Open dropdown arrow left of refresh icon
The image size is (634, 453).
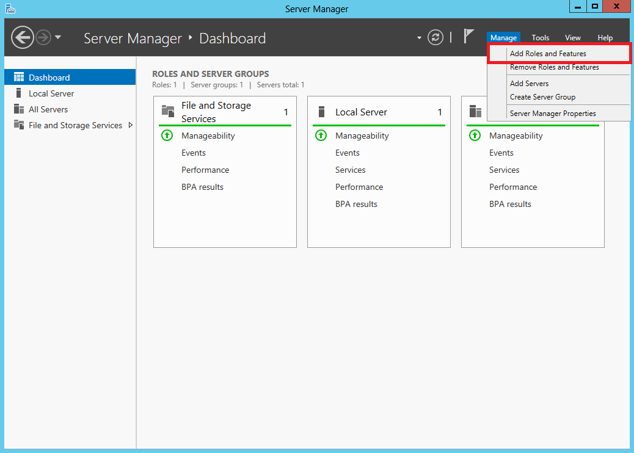pos(419,38)
